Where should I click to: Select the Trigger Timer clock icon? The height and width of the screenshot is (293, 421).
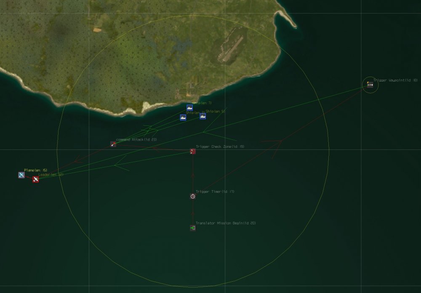pyautogui.click(x=193, y=196)
